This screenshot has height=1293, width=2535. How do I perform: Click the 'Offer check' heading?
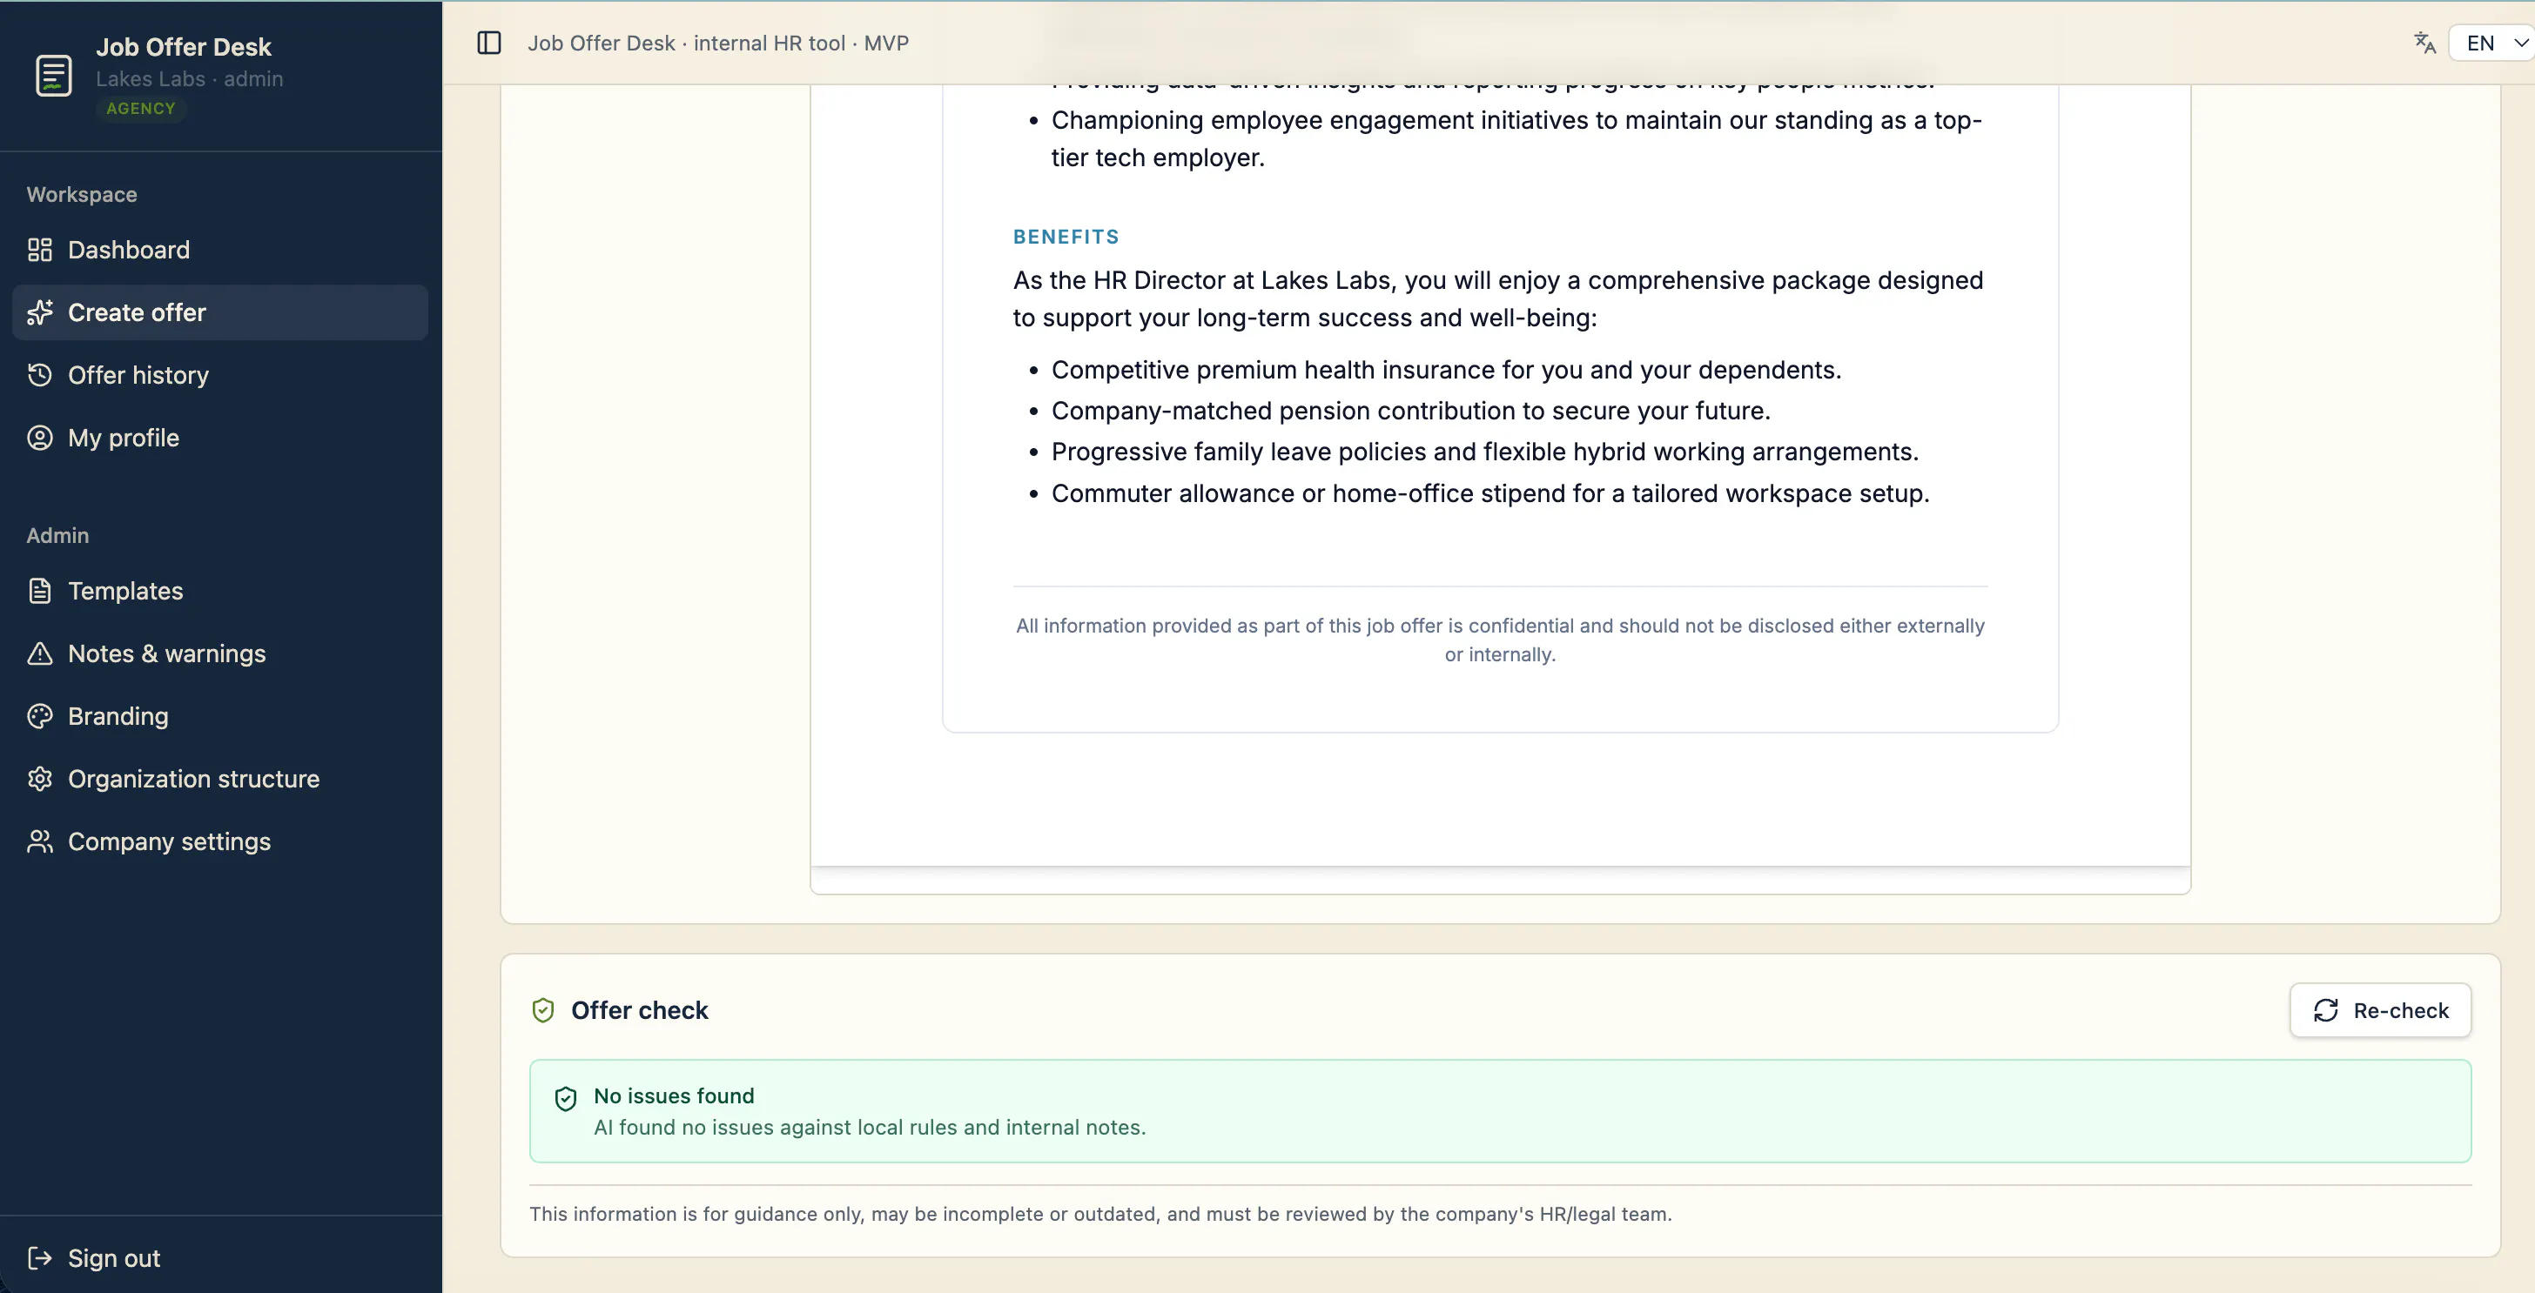click(x=640, y=1011)
